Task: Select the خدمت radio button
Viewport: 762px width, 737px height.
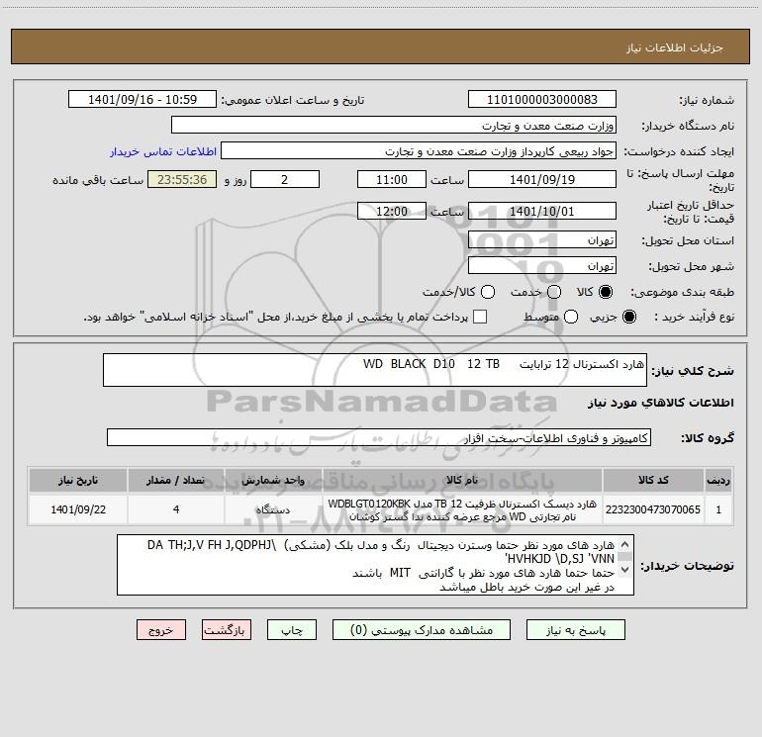Action: tap(554, 292)
